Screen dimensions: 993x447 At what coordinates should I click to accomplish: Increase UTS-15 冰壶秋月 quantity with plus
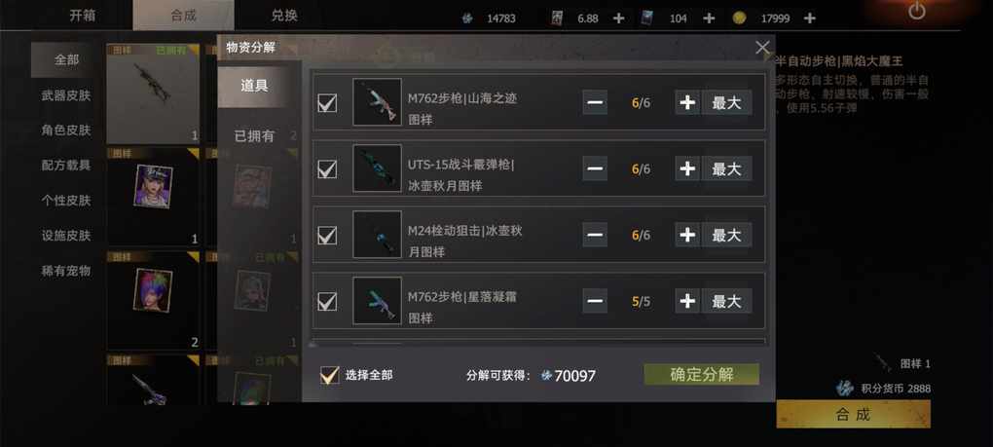coord(687,168)
